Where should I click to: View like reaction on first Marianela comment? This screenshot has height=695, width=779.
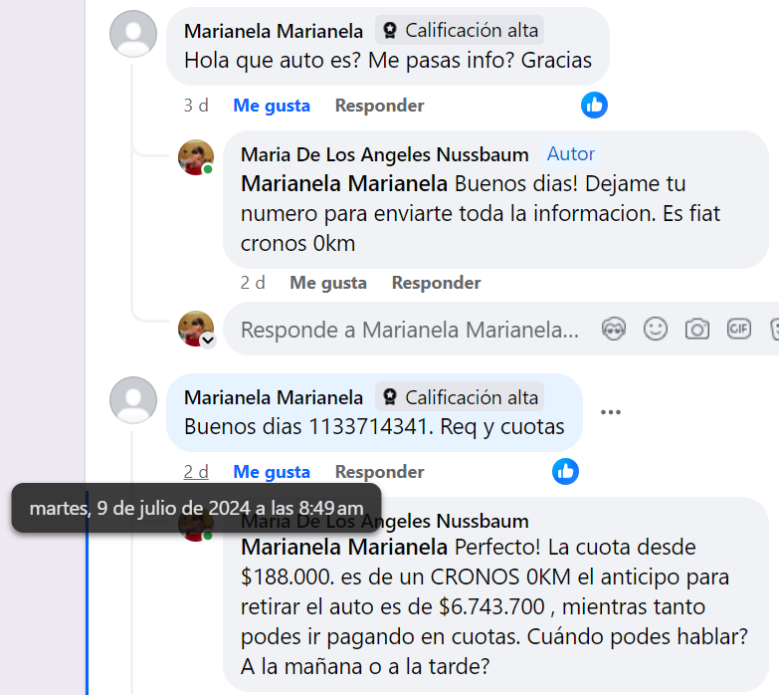594,105
